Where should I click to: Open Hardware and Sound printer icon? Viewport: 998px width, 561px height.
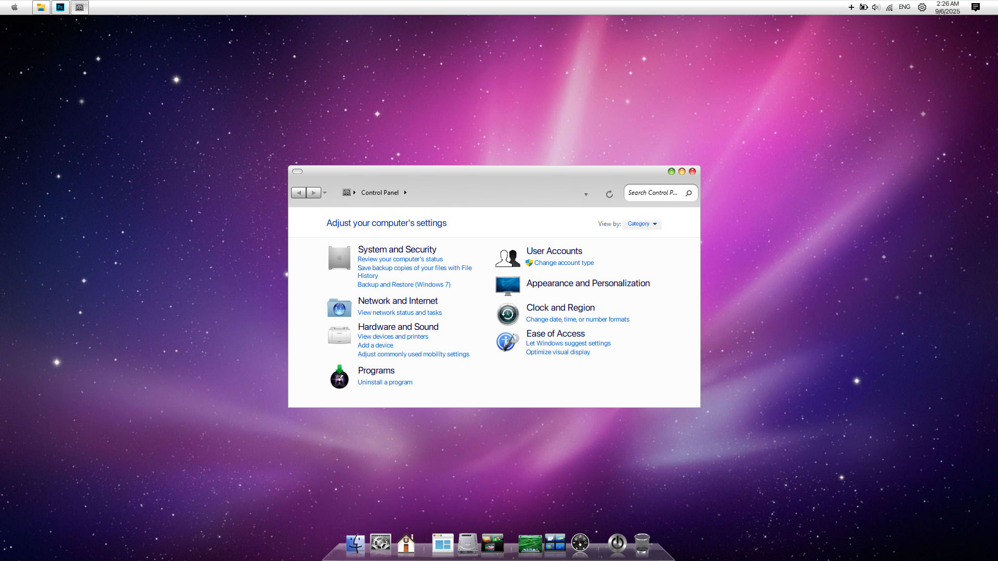click(x=339, y=335)
